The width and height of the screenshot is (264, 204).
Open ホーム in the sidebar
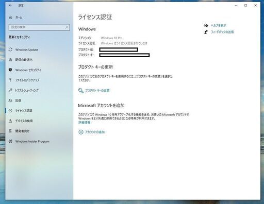[19, 18]
